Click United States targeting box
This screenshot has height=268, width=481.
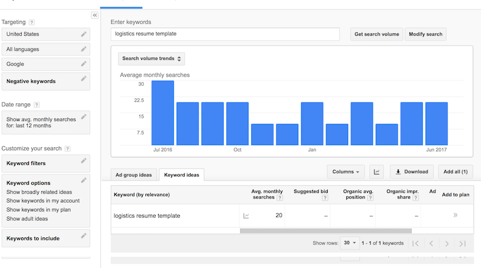[46, 34]
